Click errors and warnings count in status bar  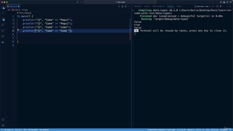(x=18, y=130)
